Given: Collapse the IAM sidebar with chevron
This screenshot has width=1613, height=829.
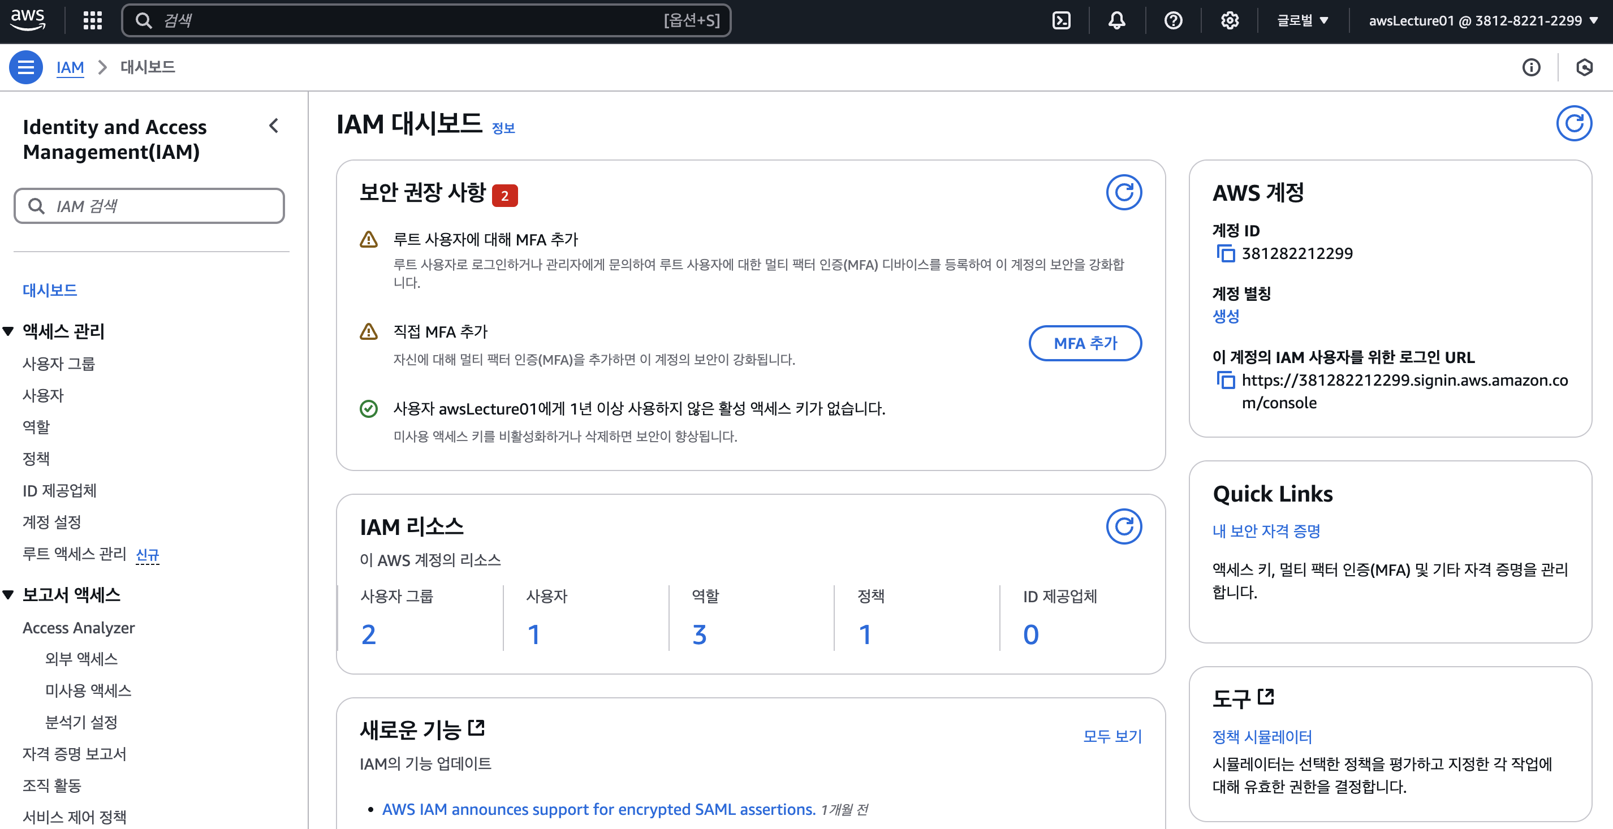Looking at the screenshot, I should 274,126.
